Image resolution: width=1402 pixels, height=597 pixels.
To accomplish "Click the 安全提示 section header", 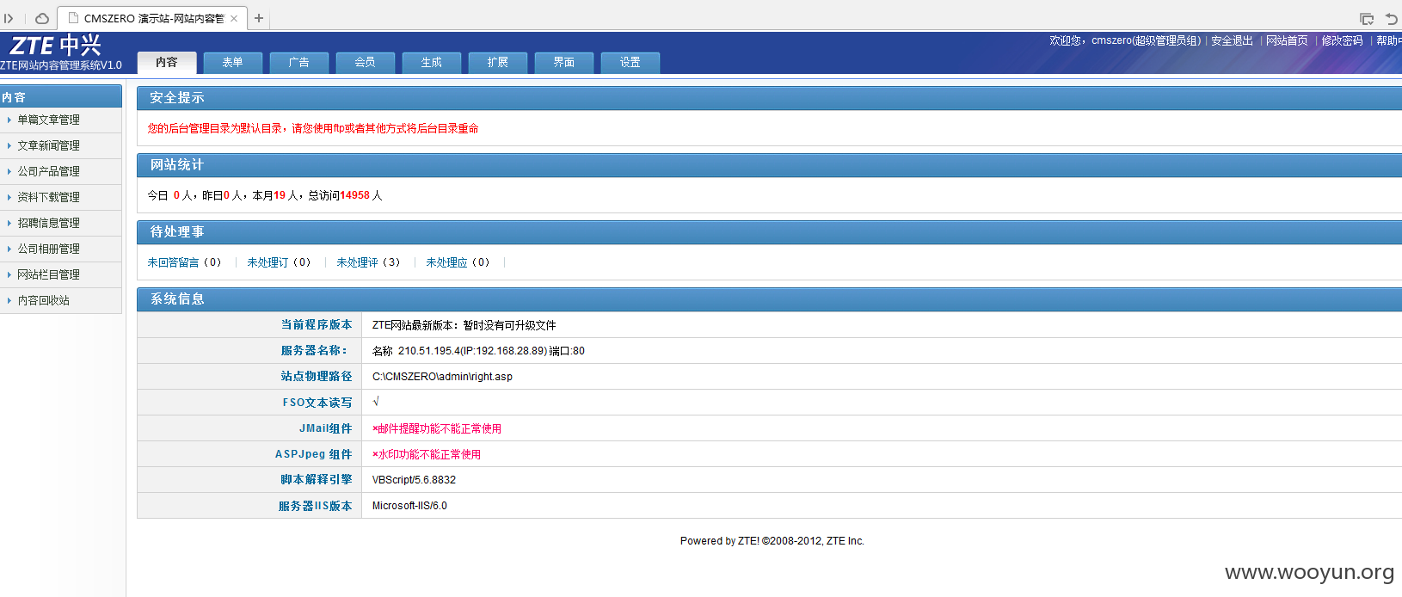I will (x=769, y=98).
